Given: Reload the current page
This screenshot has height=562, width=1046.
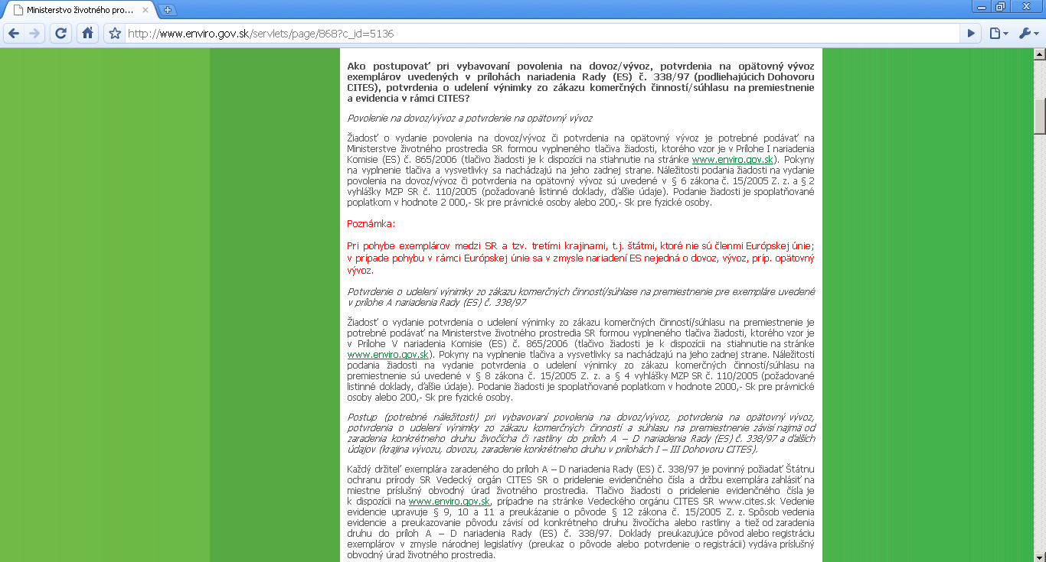Looking at the screenshot, I should [61, 34].
